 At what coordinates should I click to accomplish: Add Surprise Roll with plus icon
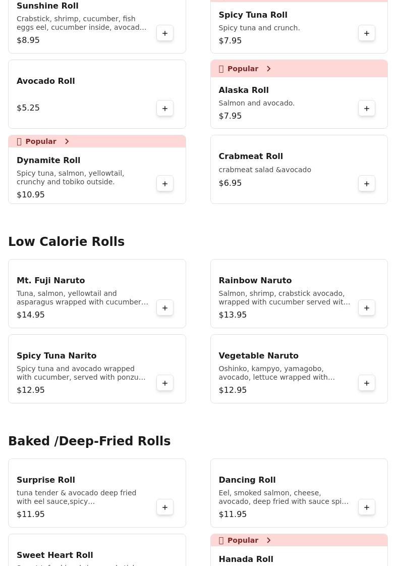point(165,507)
